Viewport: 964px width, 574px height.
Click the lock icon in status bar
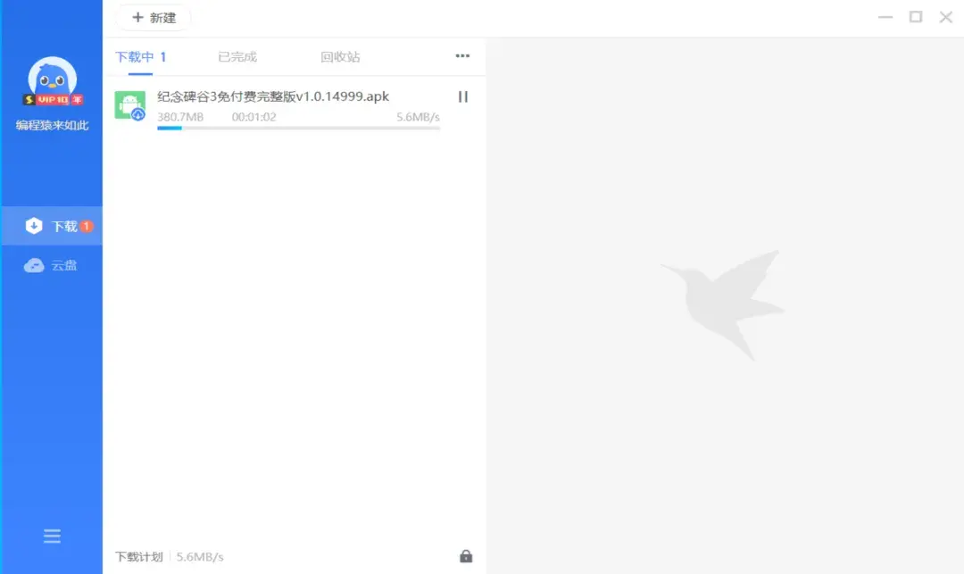coord(466,556)
